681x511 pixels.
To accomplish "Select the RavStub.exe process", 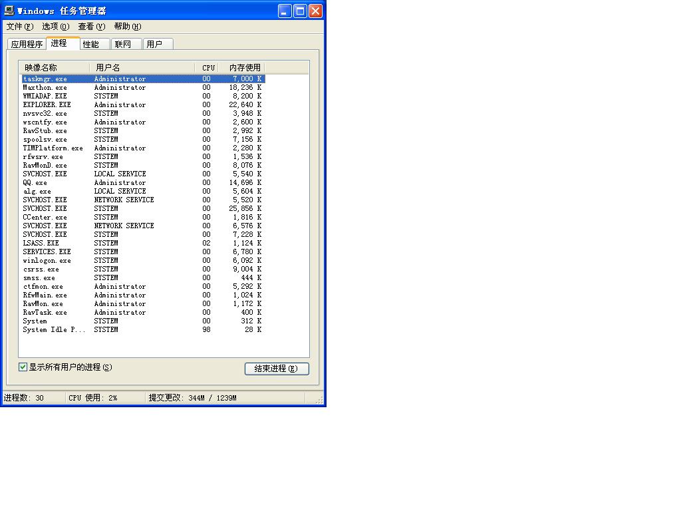I will pyautogui.click(x=144, y=131).
